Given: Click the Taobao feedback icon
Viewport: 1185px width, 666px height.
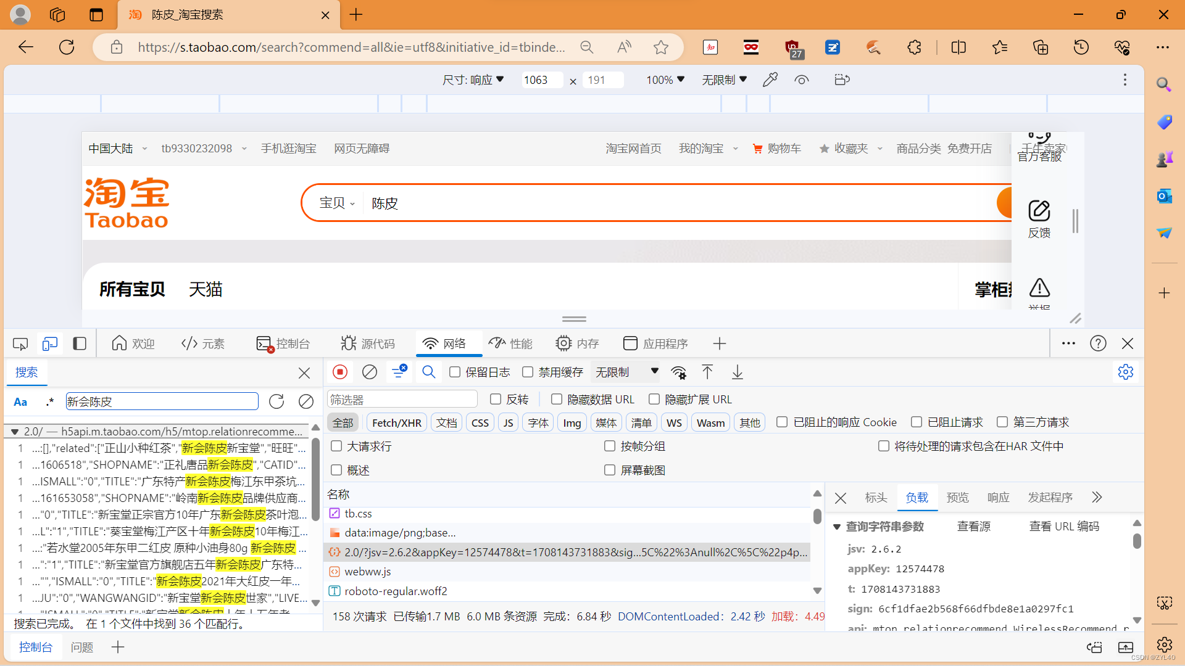Looking at the screenshot, I should pos(1039,219).
